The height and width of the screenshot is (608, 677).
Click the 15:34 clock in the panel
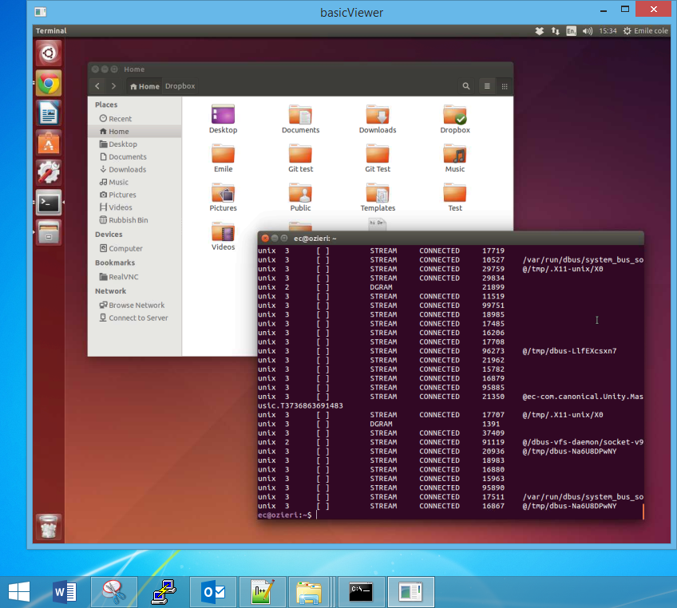point(608,31)
